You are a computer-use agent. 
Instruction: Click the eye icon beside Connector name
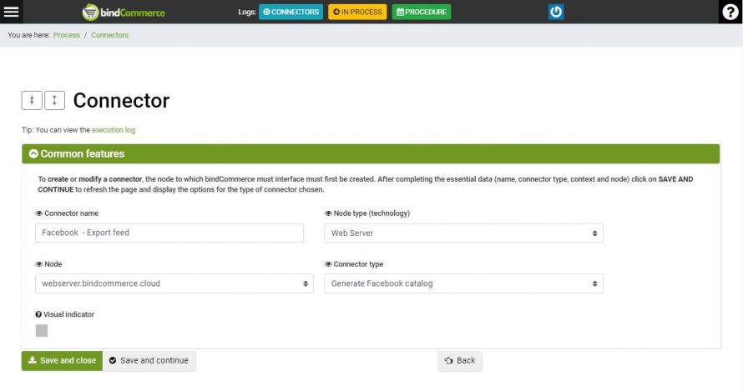(x=38, y=213)
